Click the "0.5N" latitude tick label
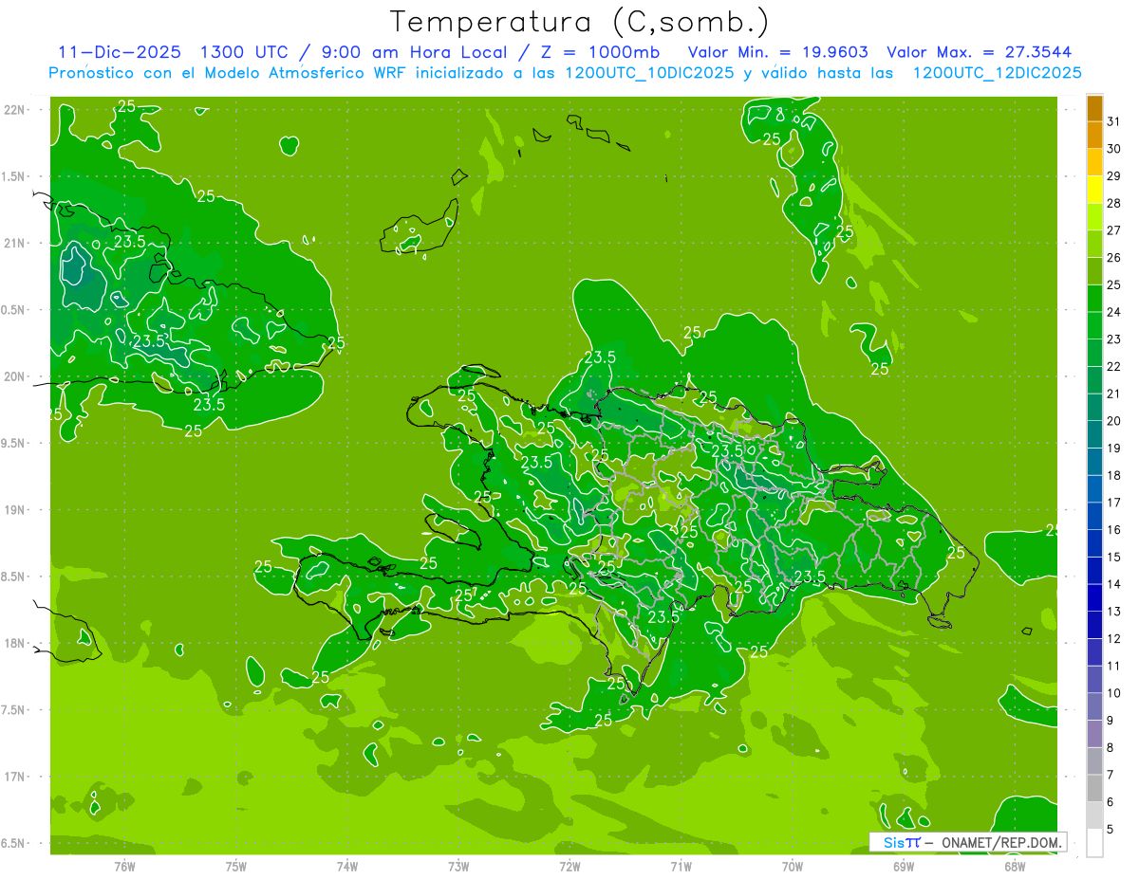The height and width of the screenshot is (879, 1139). 13,310
